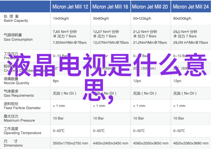This screenshot has width=213, height=149.
Task: Select the 'Operating Temperature' row label
Action: pos(22,133)
